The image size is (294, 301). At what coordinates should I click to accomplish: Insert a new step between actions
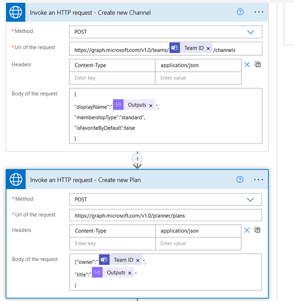[137, 158]
